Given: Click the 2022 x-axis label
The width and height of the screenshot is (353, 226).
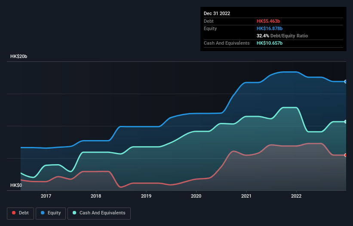Looking at the screenshot, I should coord(296,196).
